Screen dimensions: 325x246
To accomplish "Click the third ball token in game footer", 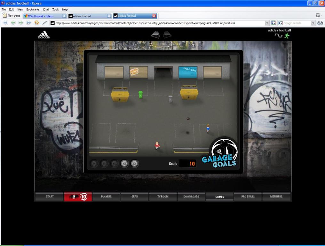I will (114, 164).
